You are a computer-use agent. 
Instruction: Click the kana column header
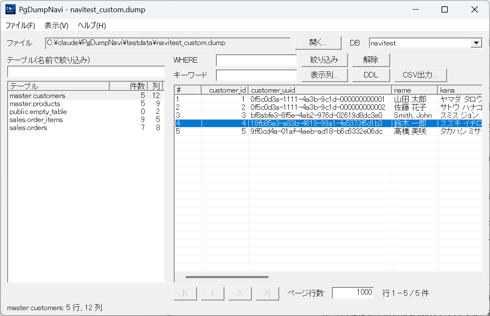460,90
